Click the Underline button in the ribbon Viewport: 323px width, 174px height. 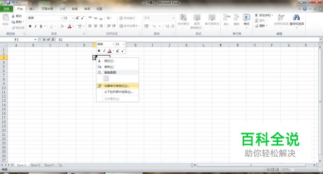coord(41,26)
